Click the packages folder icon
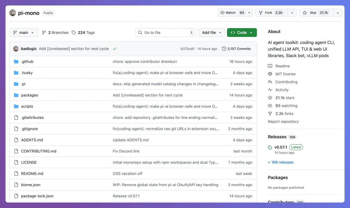Image resolution: width=350 pixels, height=208 pixels. click(16, 95)
